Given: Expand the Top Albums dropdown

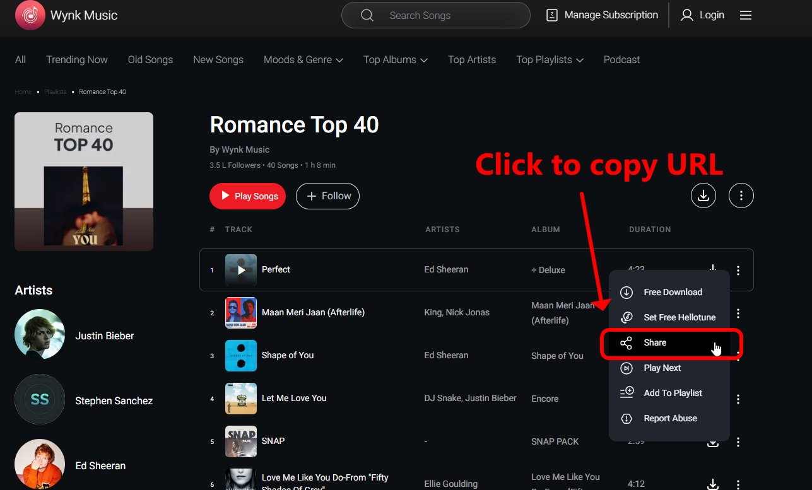Looking at the screenshot, I should [423, 60].
